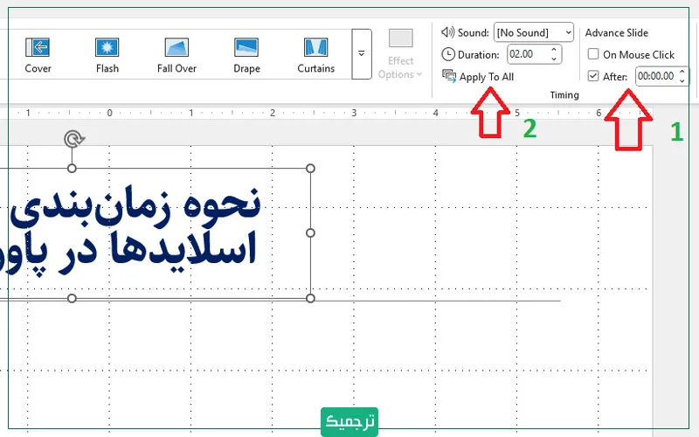Click the Advance Slide label
Screen dimensions: 699x437
617,32
